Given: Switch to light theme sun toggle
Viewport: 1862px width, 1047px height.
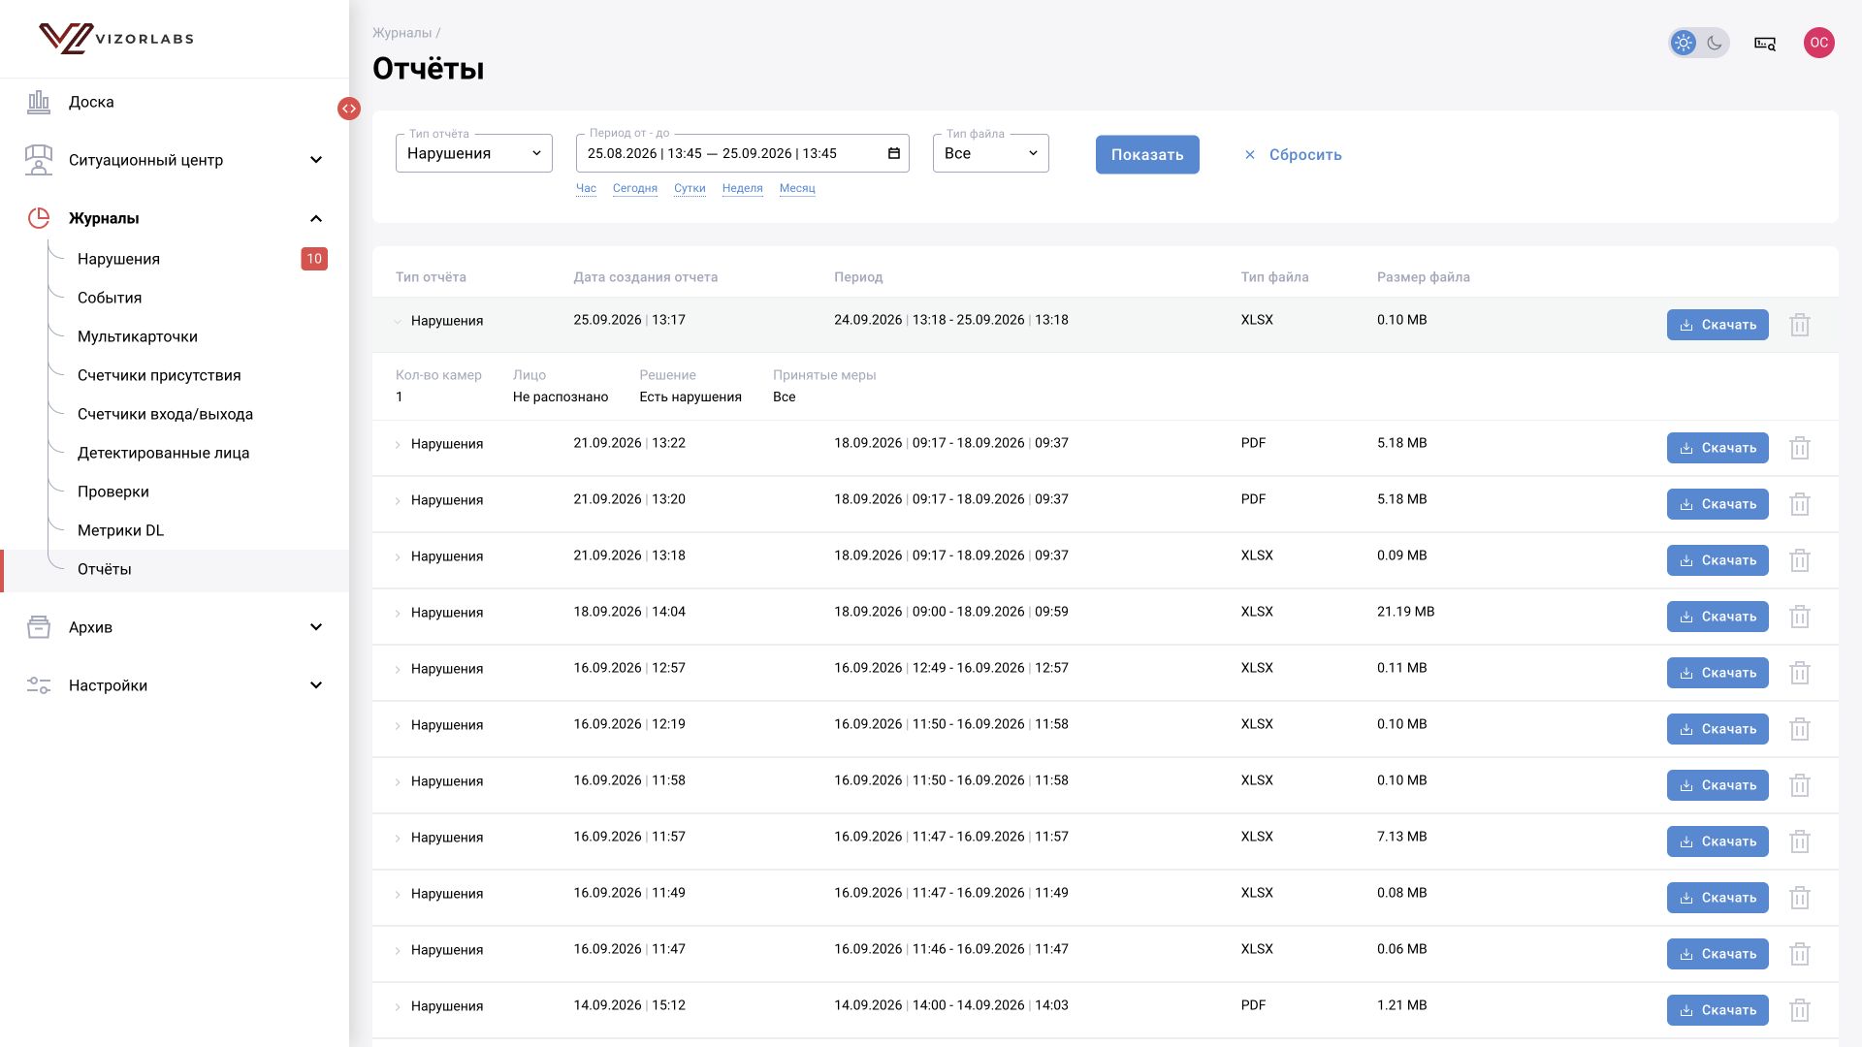Looking at the screenshot, I should point(1684,43).
